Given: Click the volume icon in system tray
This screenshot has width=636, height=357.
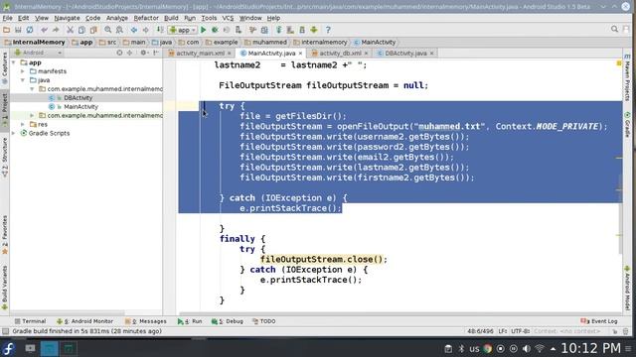Looking at the screenshot, I should pos(527,348).
